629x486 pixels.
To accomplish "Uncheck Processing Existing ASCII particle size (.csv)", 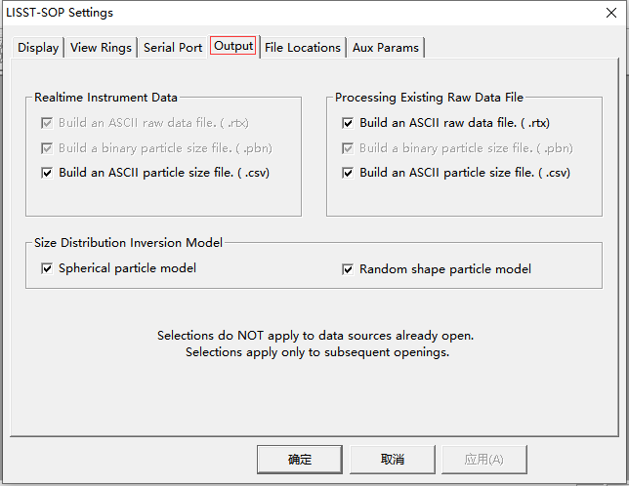I will [348, 173].
